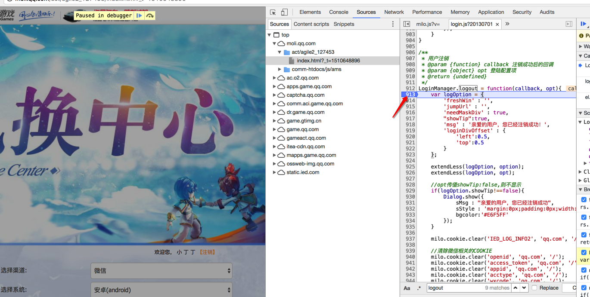590x297 pixels.
Task: Close the login.js?20130701 editor tab
Action: [x=497, y=24]
